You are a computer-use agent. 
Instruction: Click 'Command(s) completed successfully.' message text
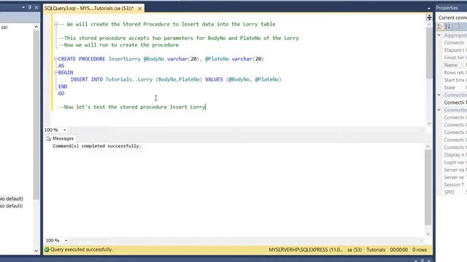[97, 146]
